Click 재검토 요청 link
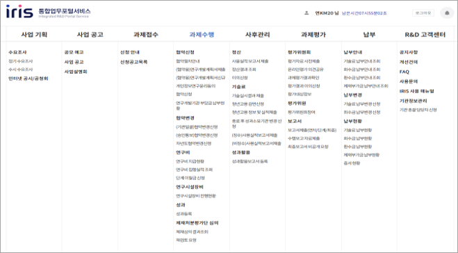The width and height of the screenshot is (458, 253). (186, 240)
